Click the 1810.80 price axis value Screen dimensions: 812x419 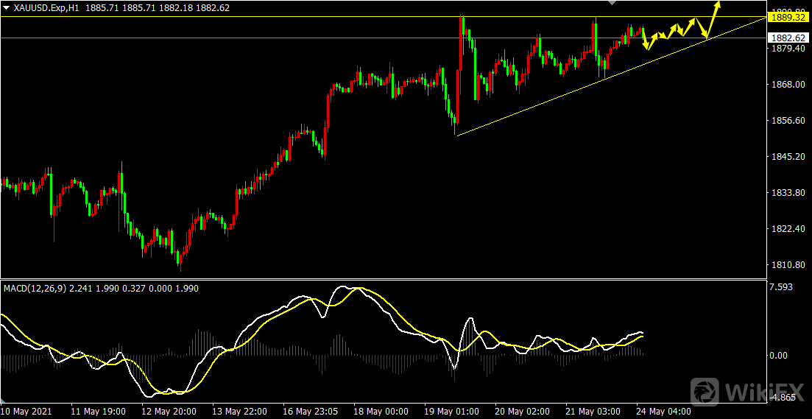pyautogui.click(x=787, y=264)
